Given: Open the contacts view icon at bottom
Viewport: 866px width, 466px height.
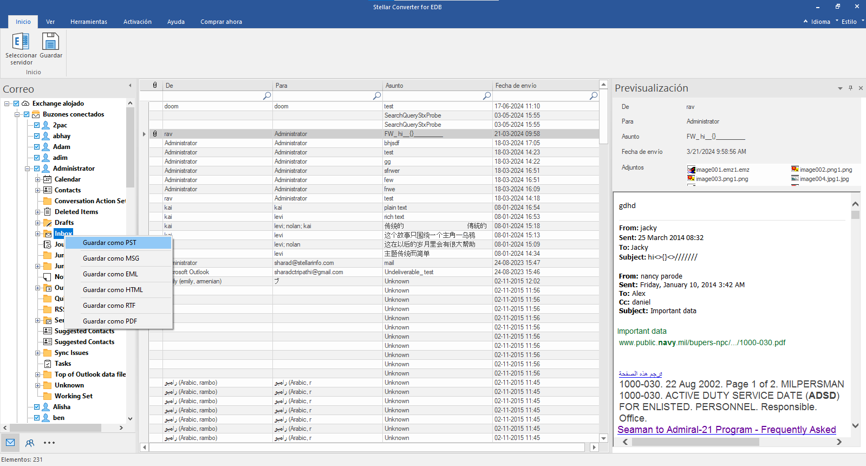Looking at the screenshot, I should pyautogui.click(x=30, y=443).
